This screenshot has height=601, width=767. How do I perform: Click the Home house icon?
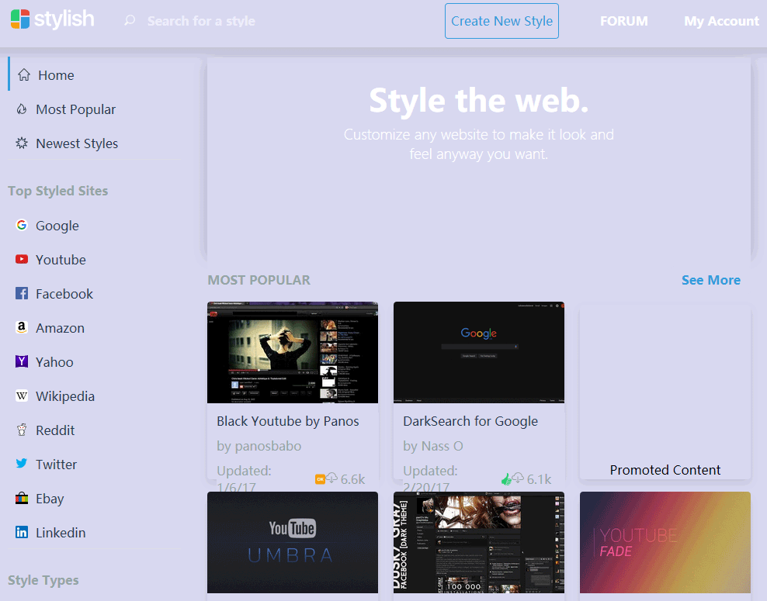24,74
